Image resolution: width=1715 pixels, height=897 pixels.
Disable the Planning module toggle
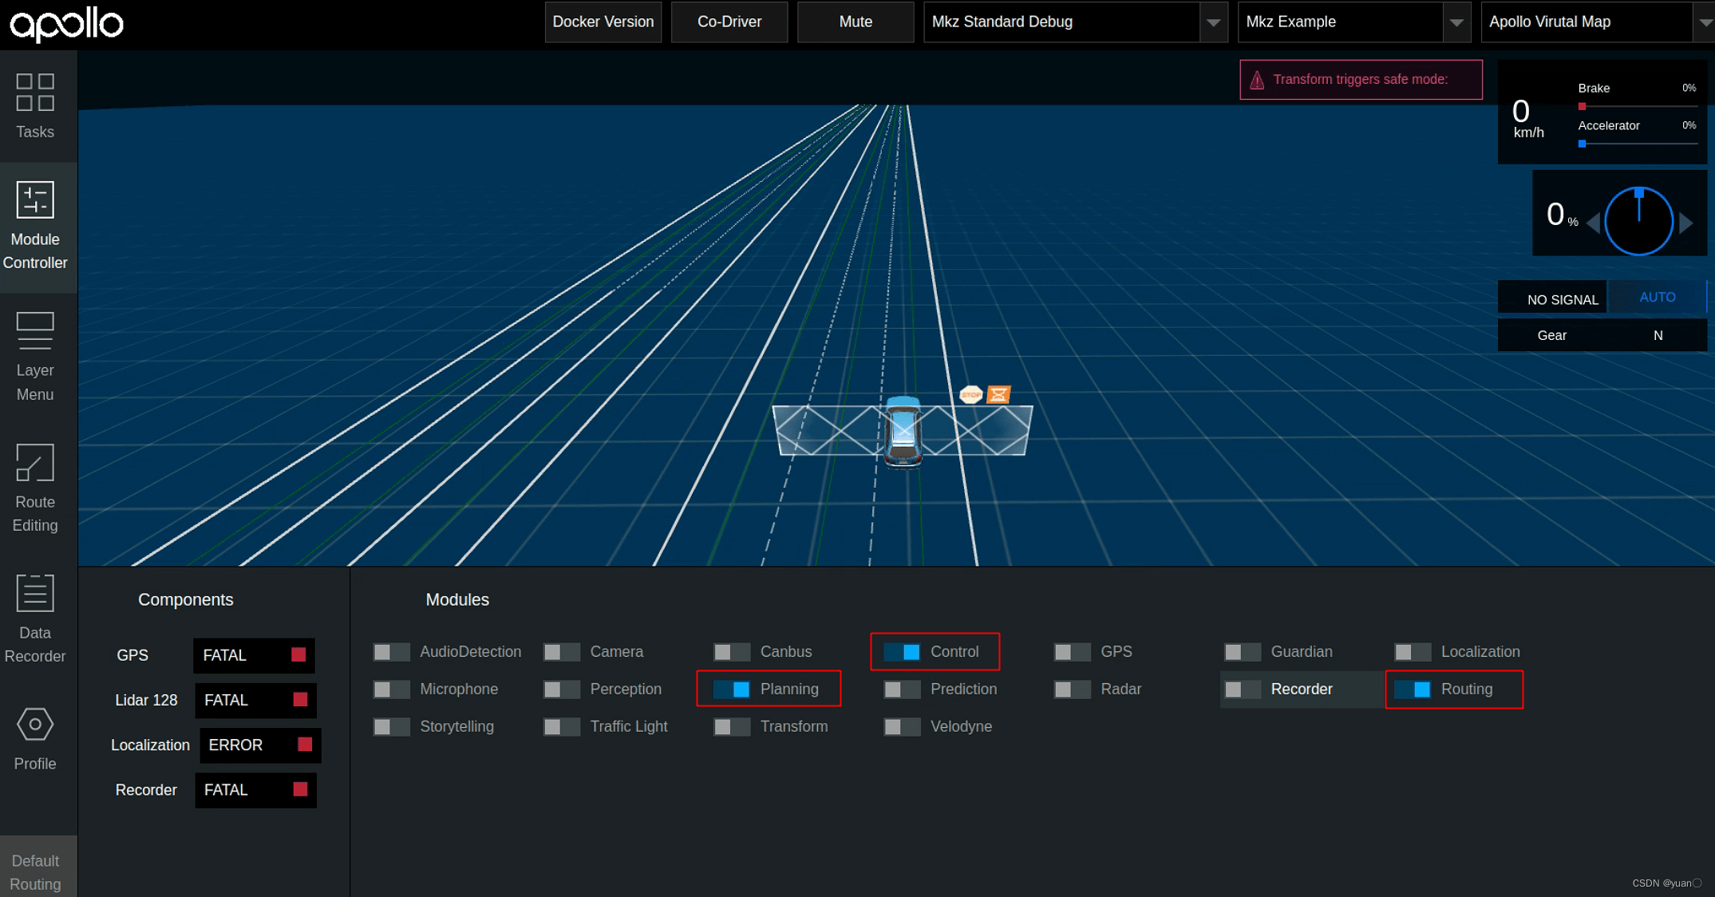coord(732,690)
